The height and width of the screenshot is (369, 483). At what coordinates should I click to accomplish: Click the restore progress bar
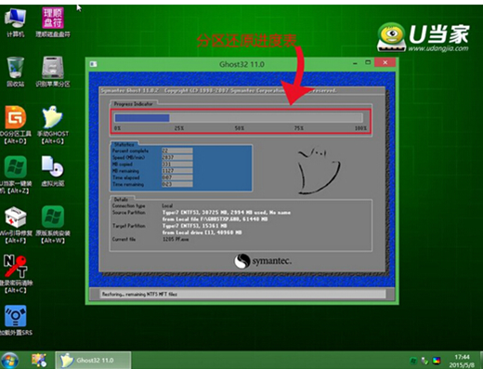point(239,118)
